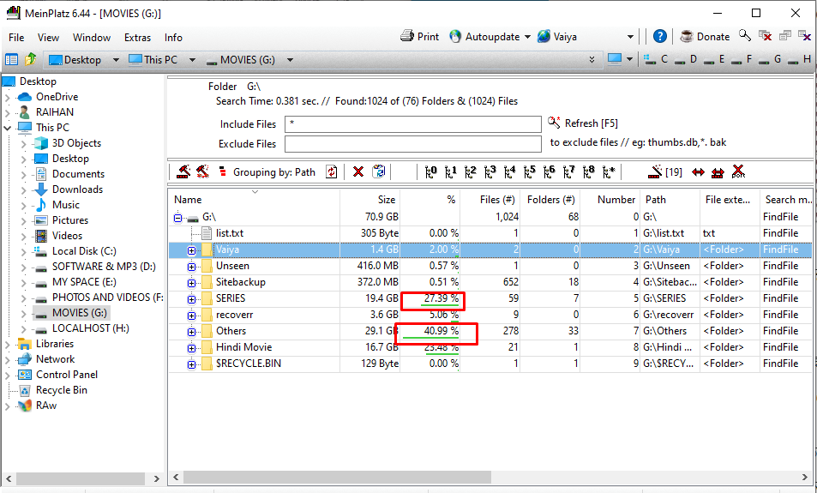Expand tree to level 8
The height and width of the screenshot is (493, 817).
click(x=588, y=171)
